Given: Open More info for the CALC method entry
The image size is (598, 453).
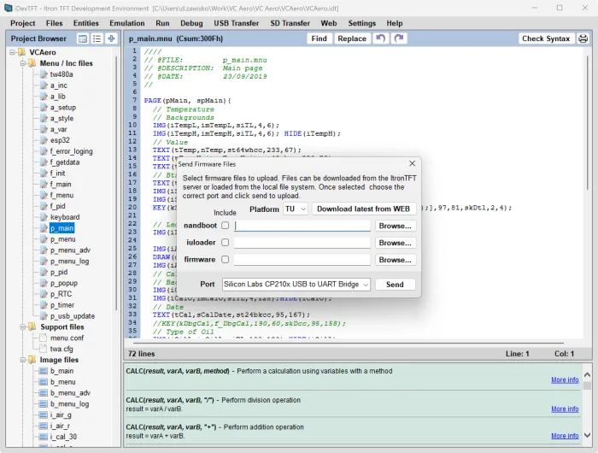Looking at the screenshot, I should [x=565, y=379].
